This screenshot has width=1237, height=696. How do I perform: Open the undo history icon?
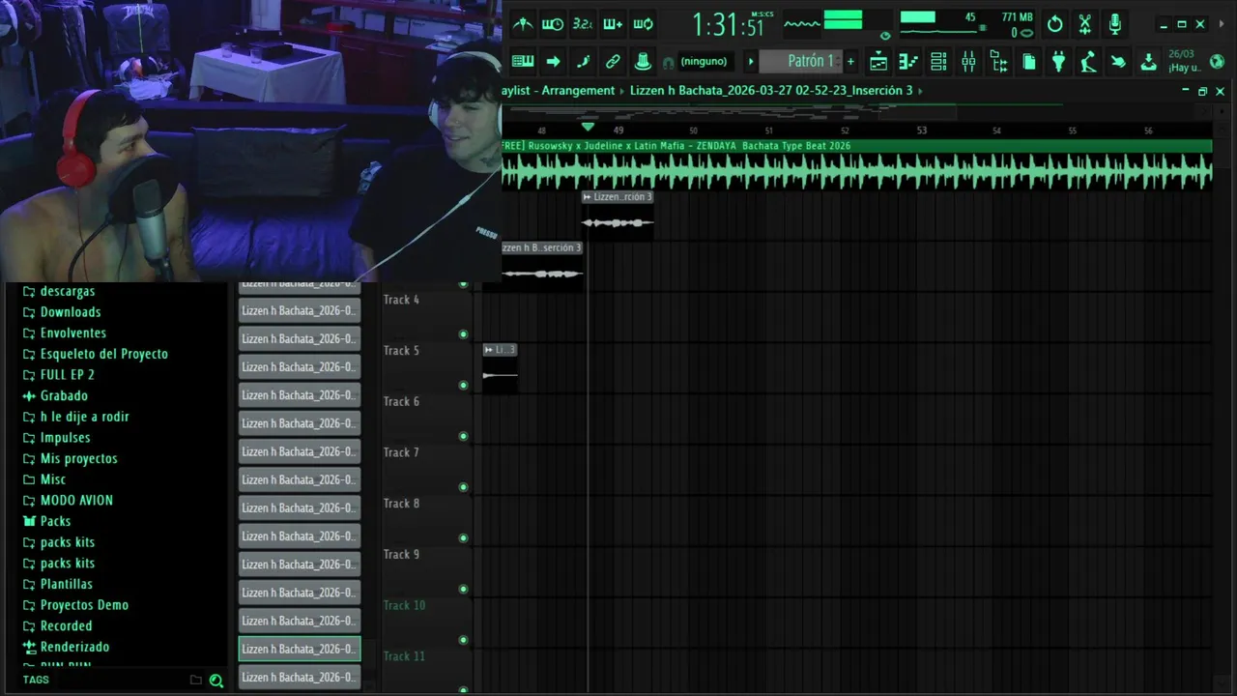1055,24
